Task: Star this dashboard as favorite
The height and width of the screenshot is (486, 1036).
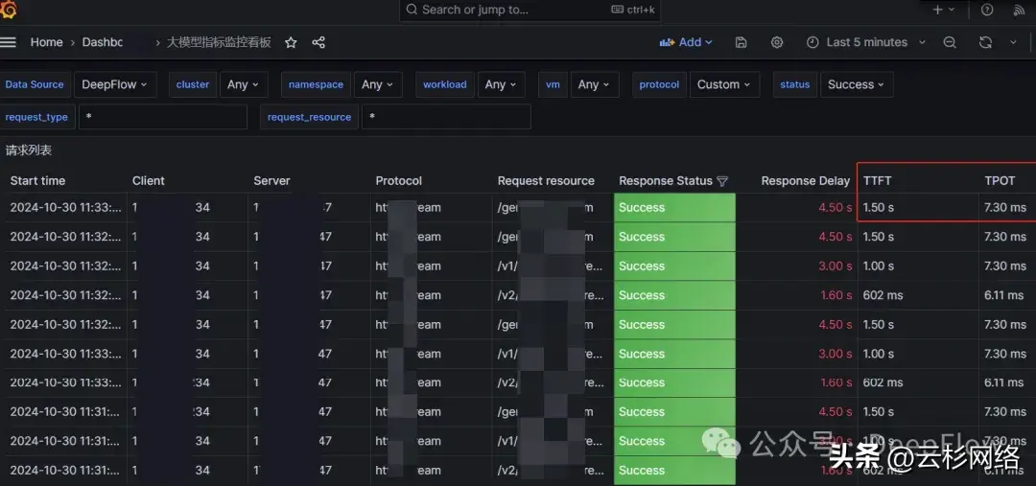Action: 291,42
